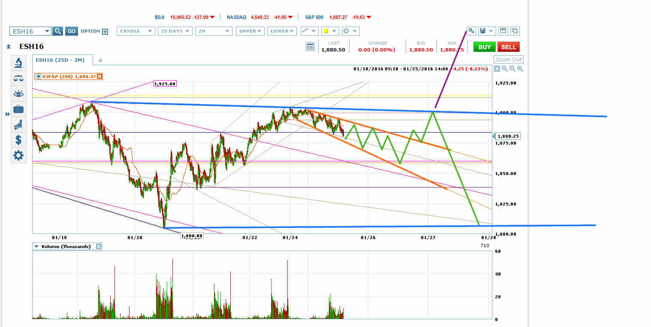
Task: Toggle the VWAP (200) indicator radio circle
Action: (38, 76)
